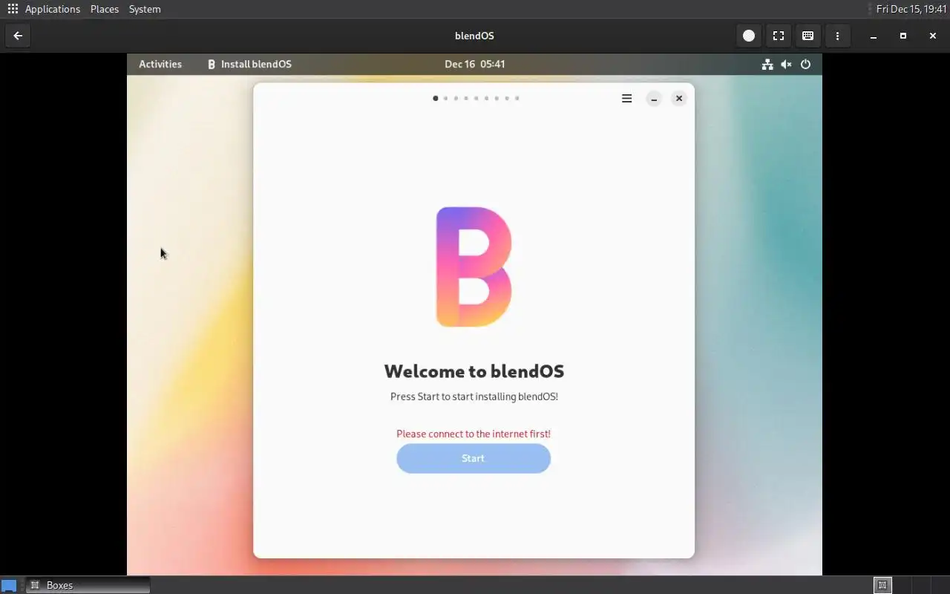
Task: Click the Boxes back arrow button
Action: tap(18, 36)
